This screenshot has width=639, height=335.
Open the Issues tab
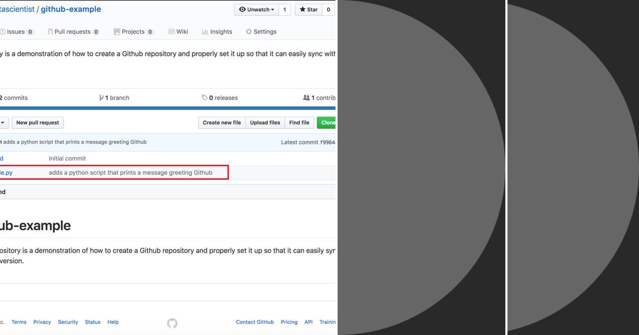click(17, 32)
